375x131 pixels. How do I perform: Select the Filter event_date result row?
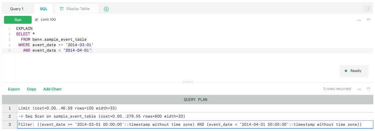tap(195, 124)
